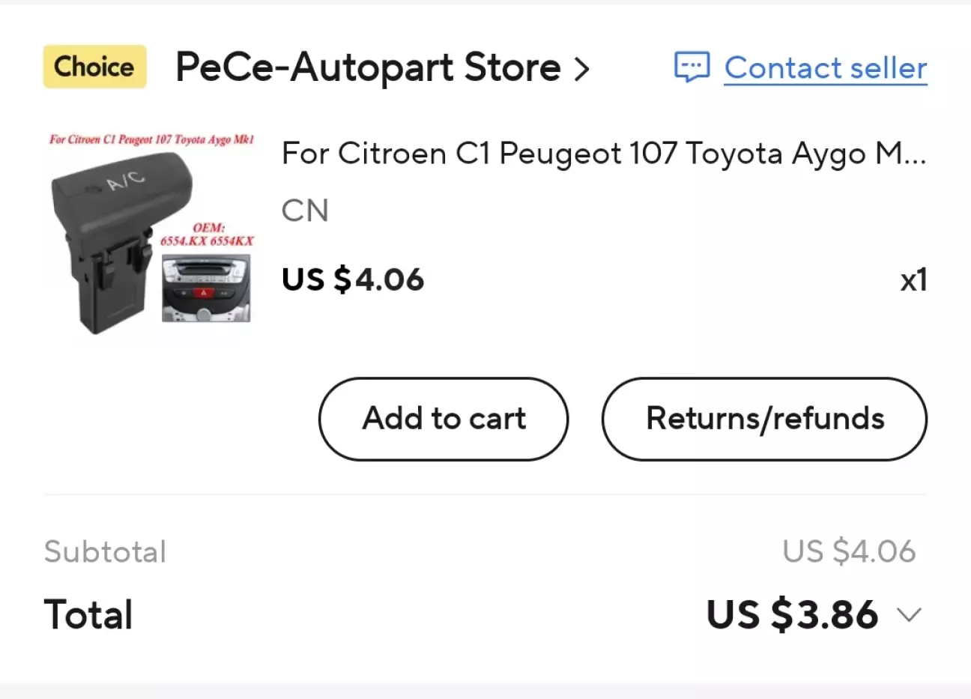Click the x1 quantity indicator

[x=913, y=280]
